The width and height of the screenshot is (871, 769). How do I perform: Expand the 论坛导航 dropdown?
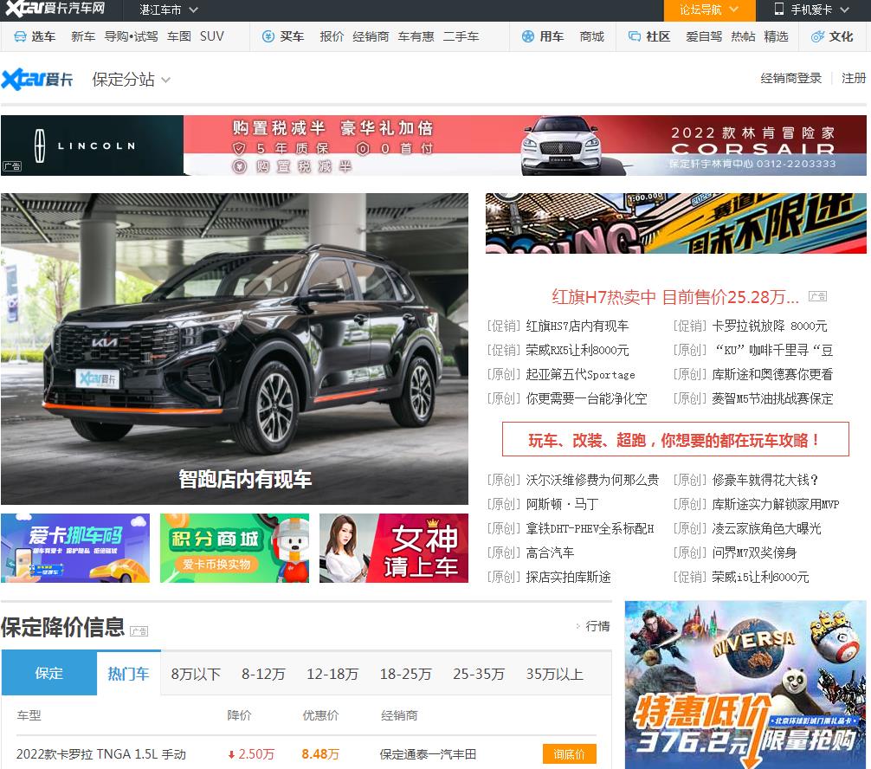(709, 10)
